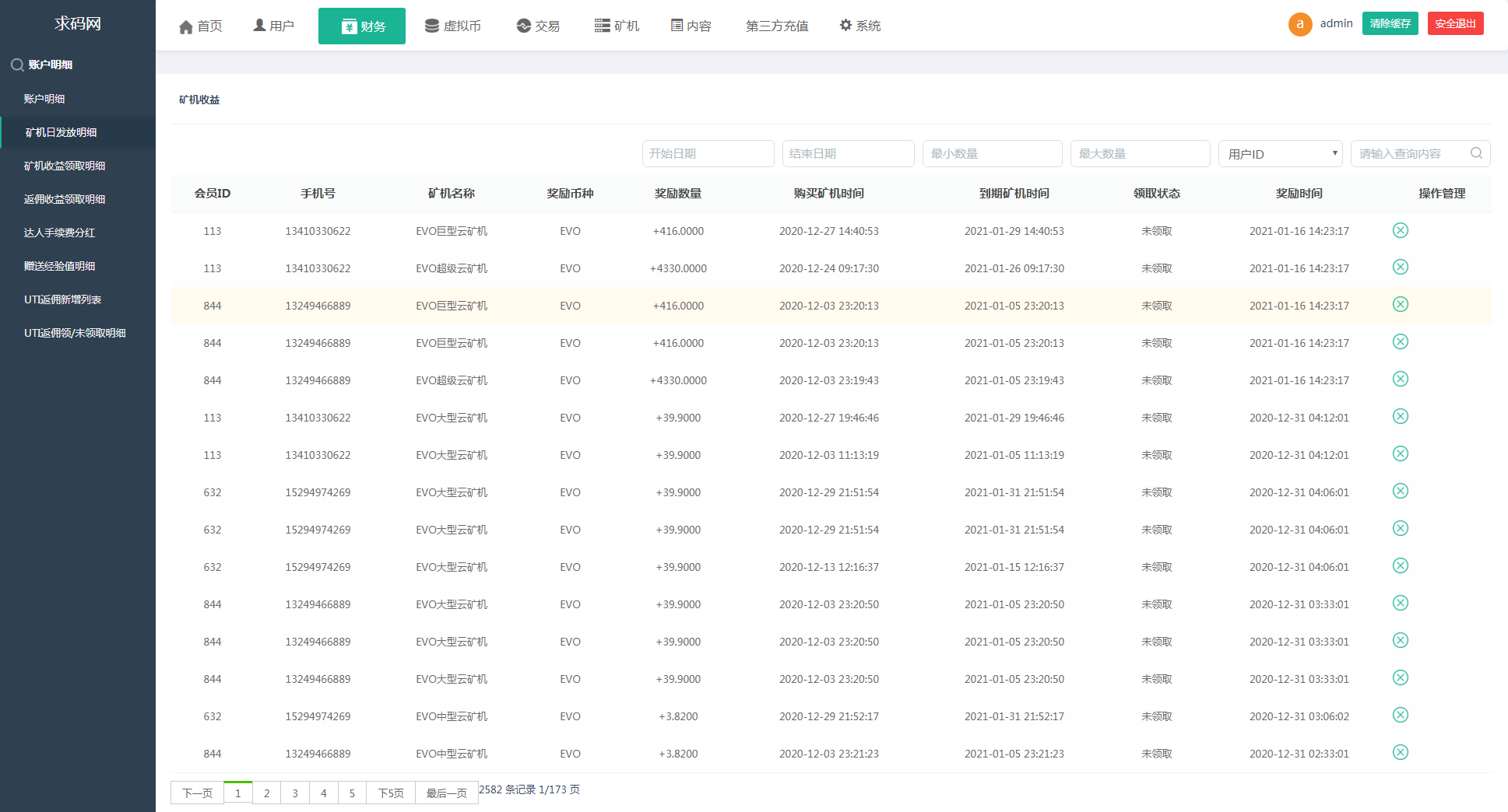Click the 奖励数量 column header
Viewport: 1508px width, 812px height.
point(678,194)
